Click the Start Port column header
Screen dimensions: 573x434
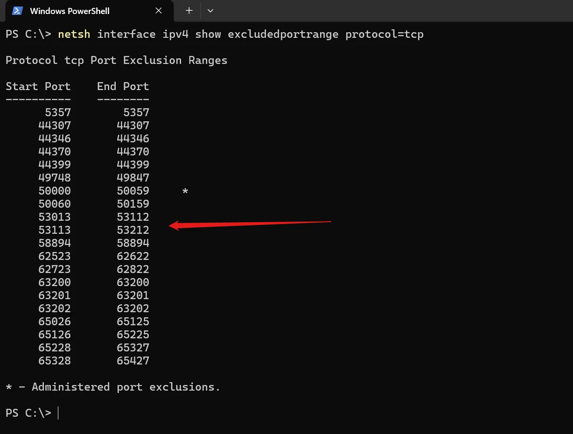pos(38,87)
